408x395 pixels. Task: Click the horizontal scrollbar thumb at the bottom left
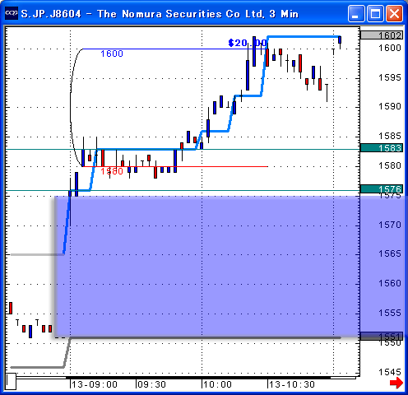11,381
